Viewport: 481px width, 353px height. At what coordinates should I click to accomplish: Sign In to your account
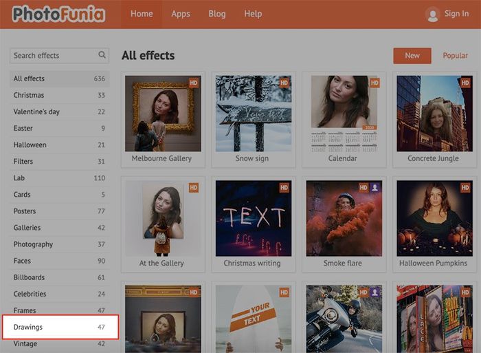pyautogui.click(x=456, y=14)
